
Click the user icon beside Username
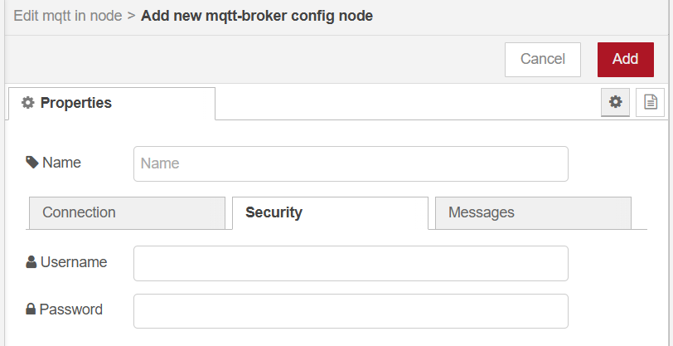(x=31, y=262)
